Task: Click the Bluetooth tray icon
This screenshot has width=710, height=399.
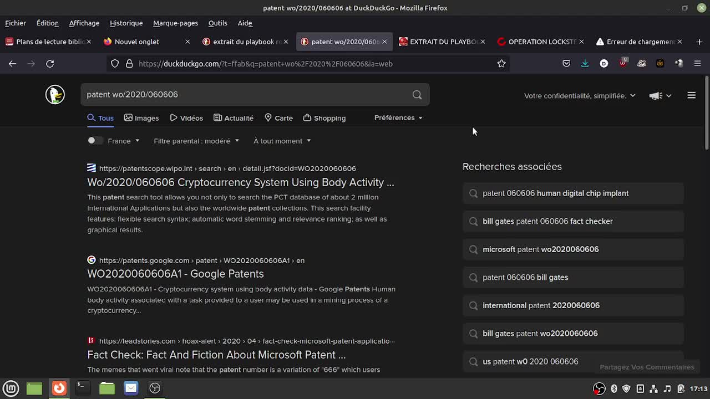Action: [x=613, y=388]
